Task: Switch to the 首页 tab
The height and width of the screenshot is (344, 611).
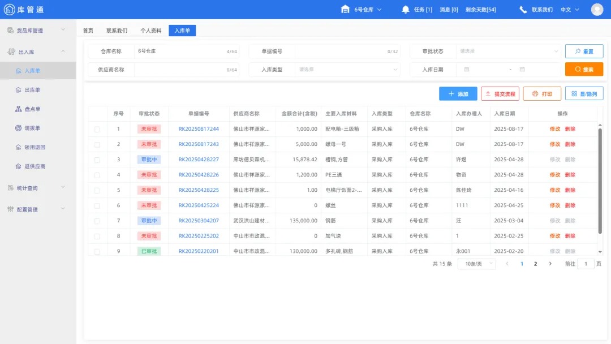Action: point(88,31)
